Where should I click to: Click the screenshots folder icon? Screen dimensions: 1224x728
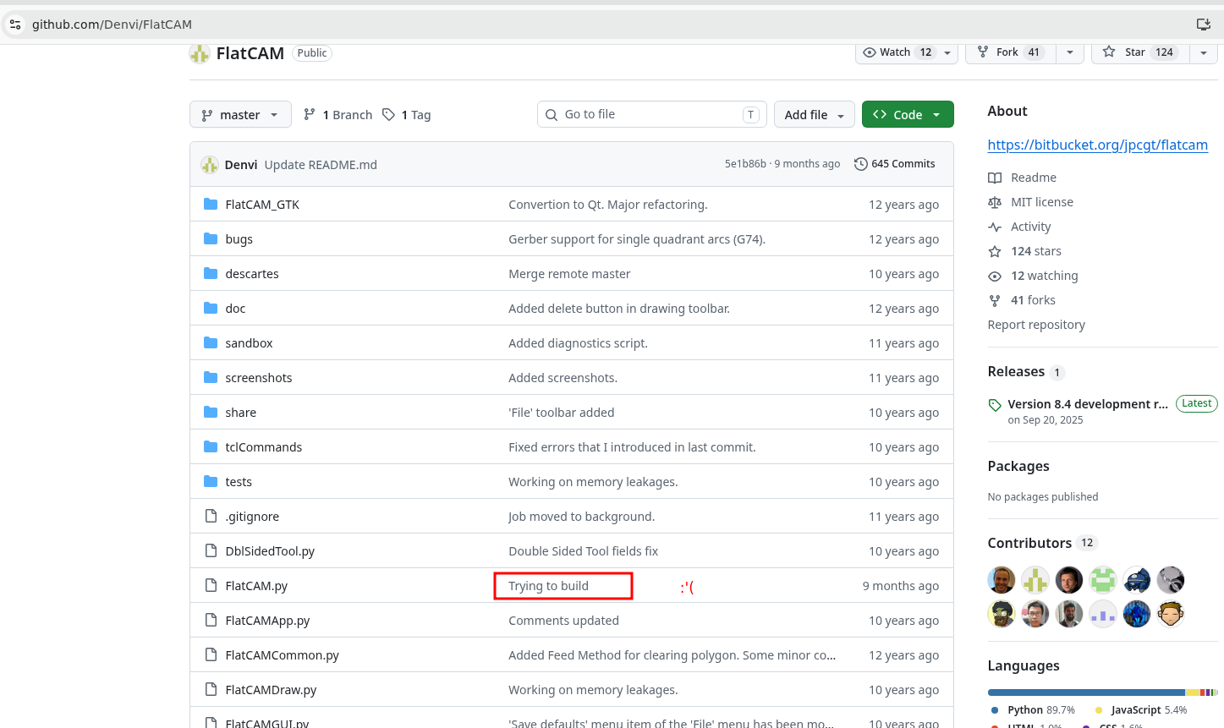(211, 377)
